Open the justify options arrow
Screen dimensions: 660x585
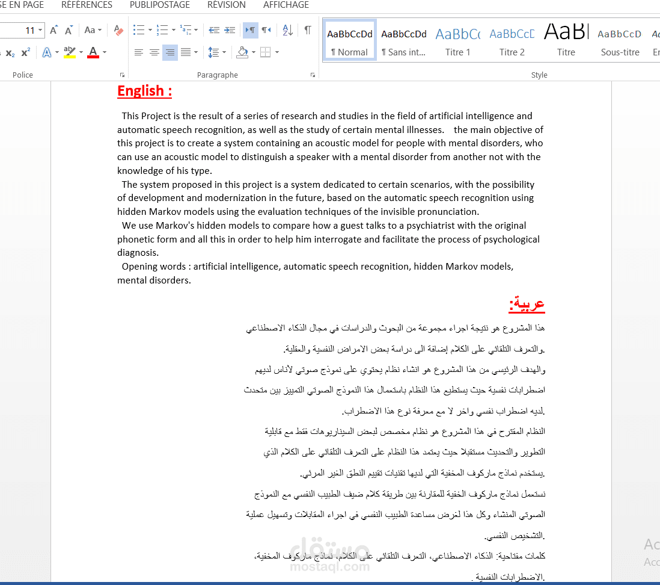[x=196, y=52]
